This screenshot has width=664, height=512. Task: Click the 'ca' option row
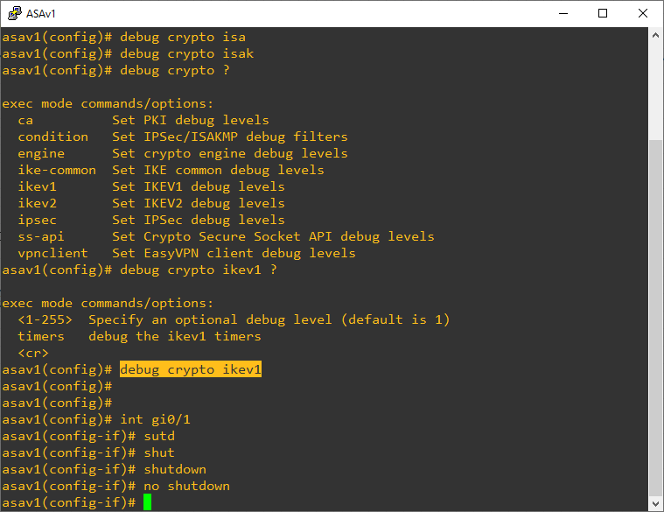[x=143, y=120]
